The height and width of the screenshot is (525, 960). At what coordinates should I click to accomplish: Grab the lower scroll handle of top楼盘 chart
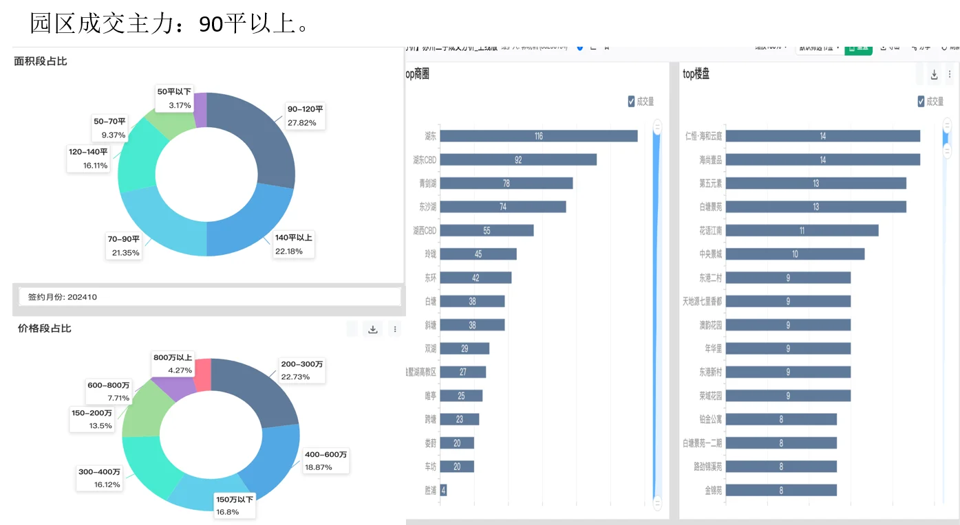[948, 150]
